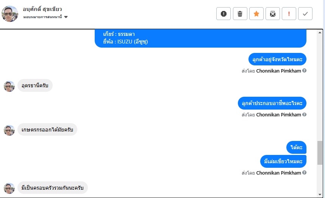The image size is (325, 198).
Task: Click avatar beside "มีเป็นครอบครัวรวมกันนะครับ" message
Action: click(x=9, y=188)
